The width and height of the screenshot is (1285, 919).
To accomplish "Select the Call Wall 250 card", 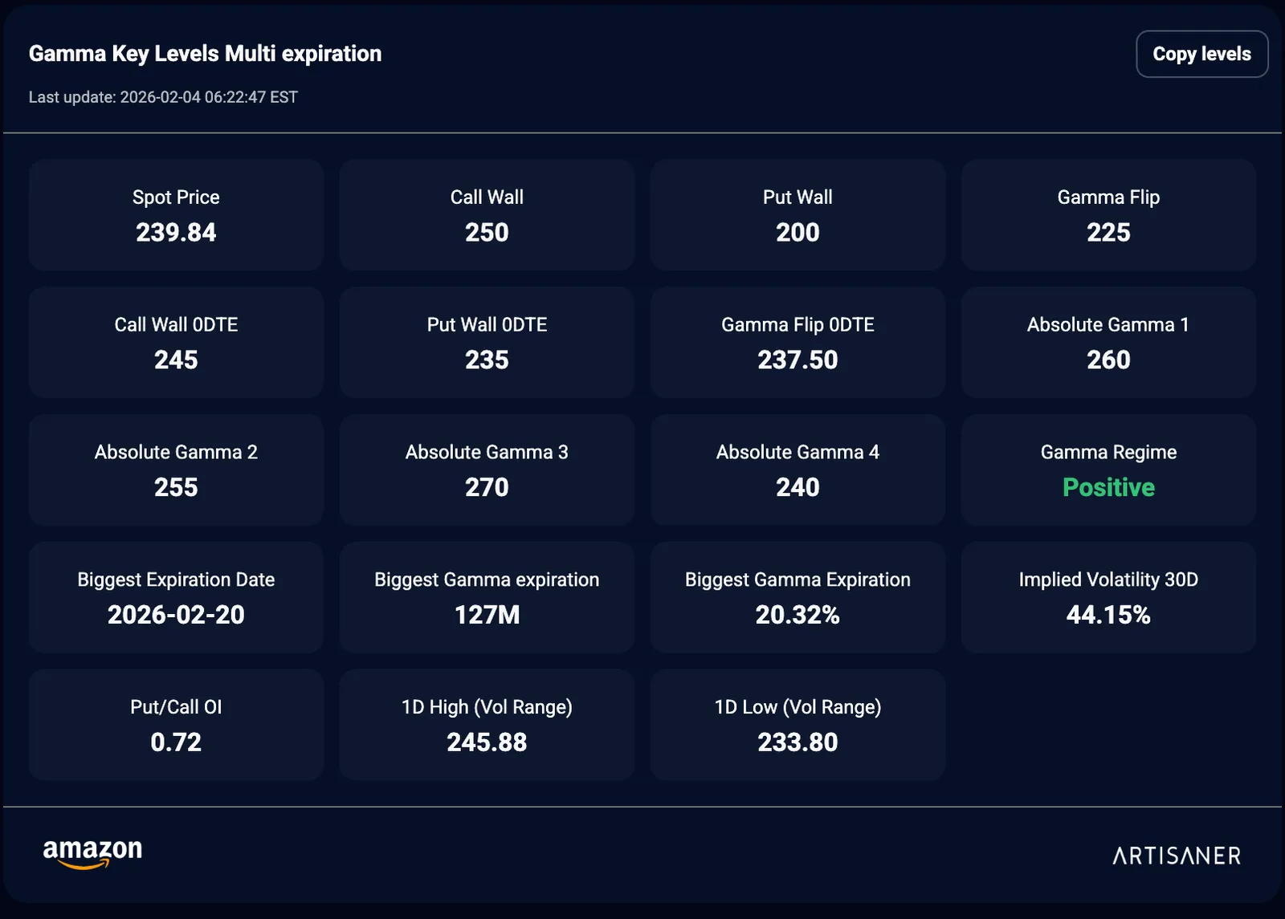I will [x=487, y=215].
